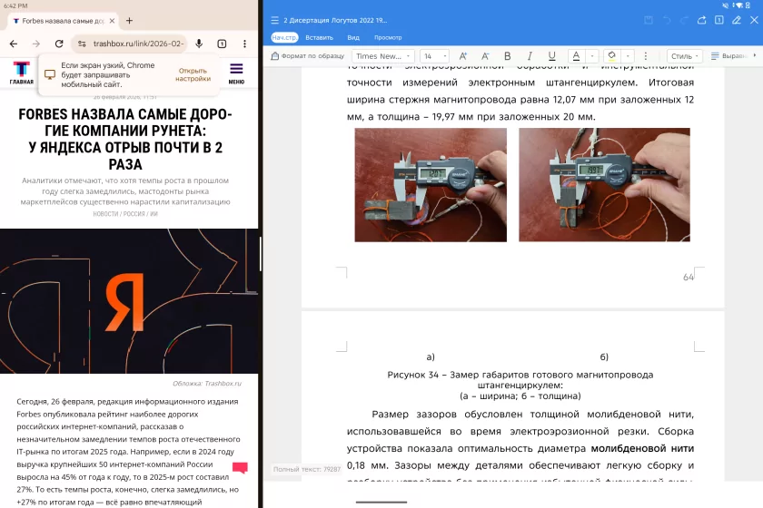Image resolution: width=763 pixels, height=508 pixels.
Task: Open Chrome three-dot overflow menu
Action: (244, 44)
